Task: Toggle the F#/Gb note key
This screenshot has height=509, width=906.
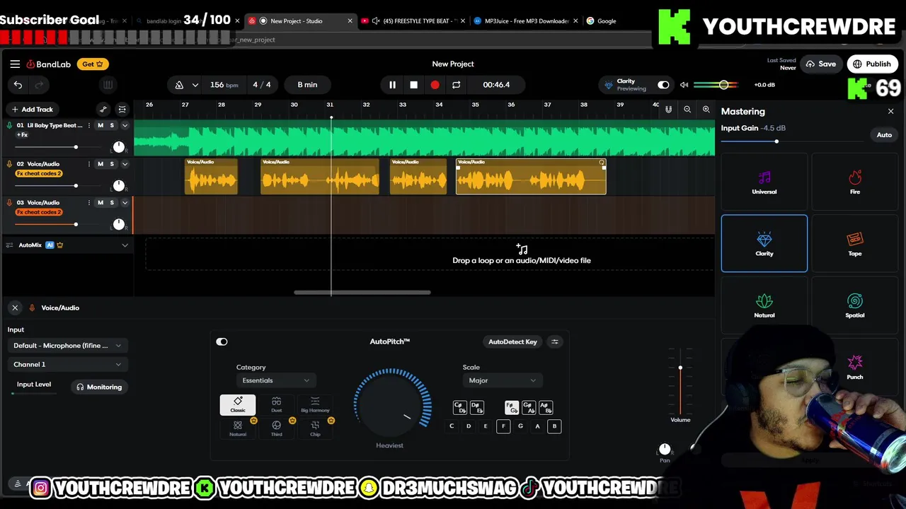Action: (x=511, y=408)
